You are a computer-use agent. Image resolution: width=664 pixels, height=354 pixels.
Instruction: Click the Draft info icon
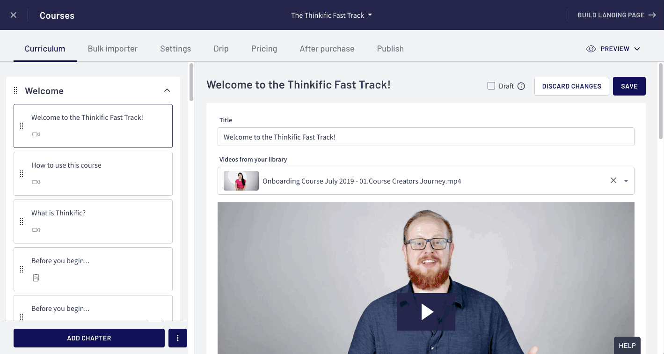pyautogui.click(x=521, y=86)
